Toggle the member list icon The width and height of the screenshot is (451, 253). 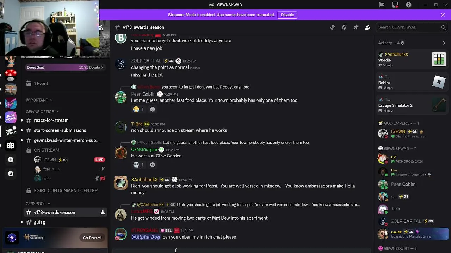click(367, 27)
